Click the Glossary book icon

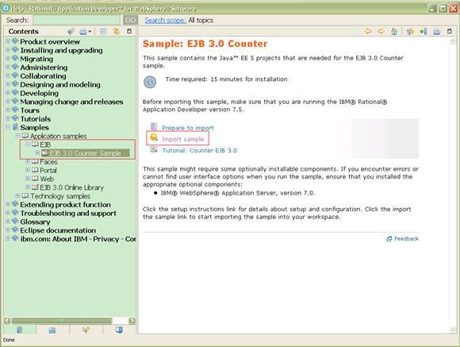15,221
